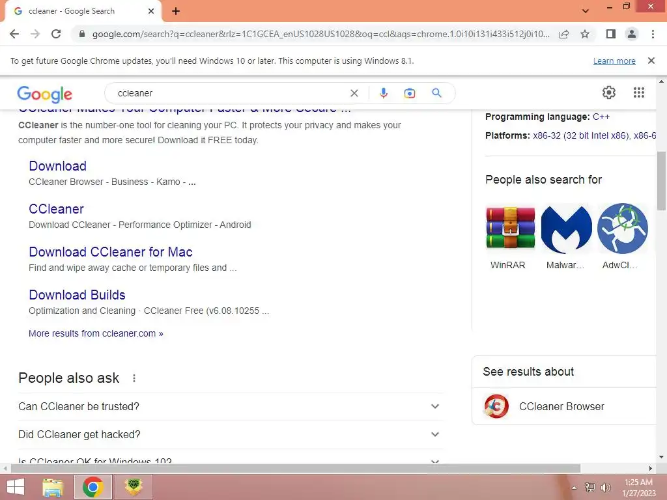Click into the ccleaner search field
Screen dimensions: 667x500
pos(230,93)
